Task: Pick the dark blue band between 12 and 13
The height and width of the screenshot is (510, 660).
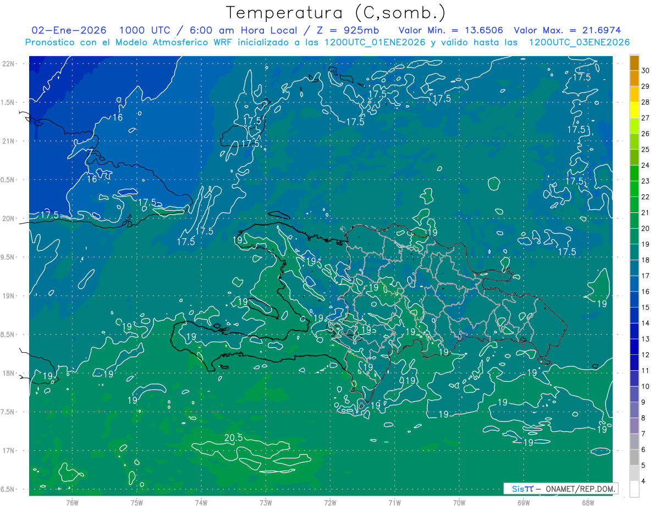Action: point(634,347)
